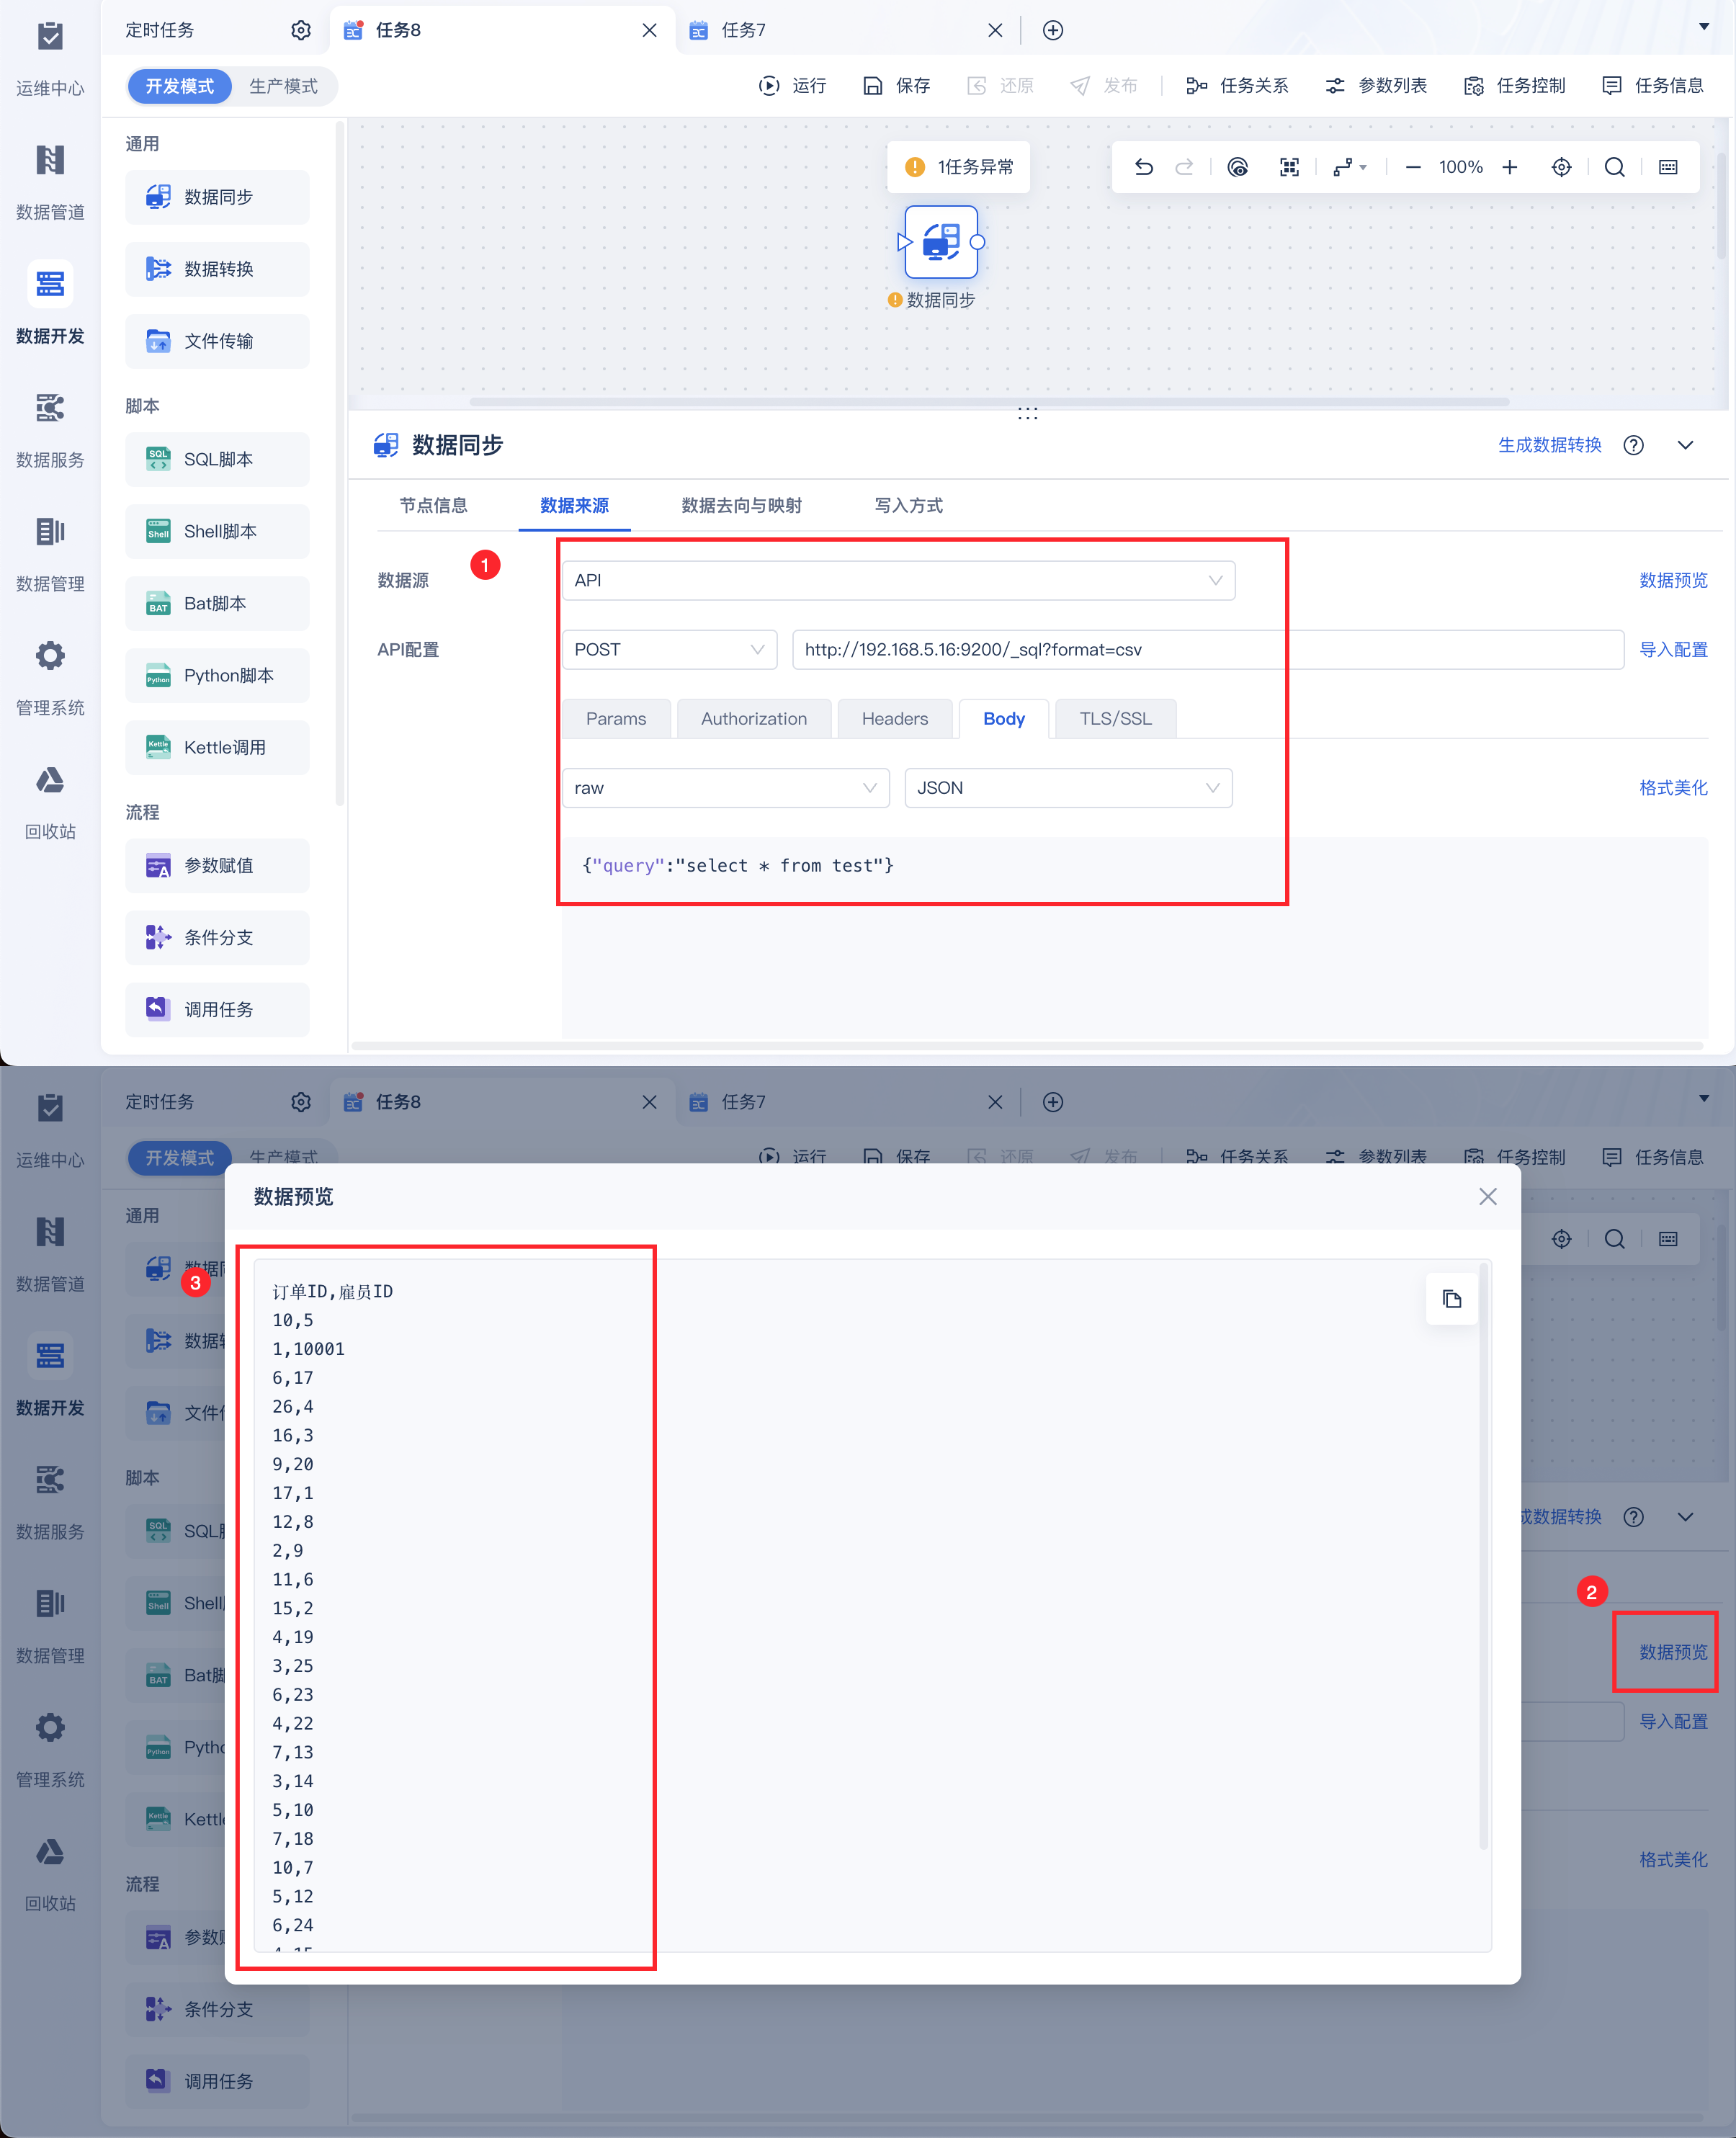Click the zoom-out minus icon

pyautogui.click(x=1412, y=167)
